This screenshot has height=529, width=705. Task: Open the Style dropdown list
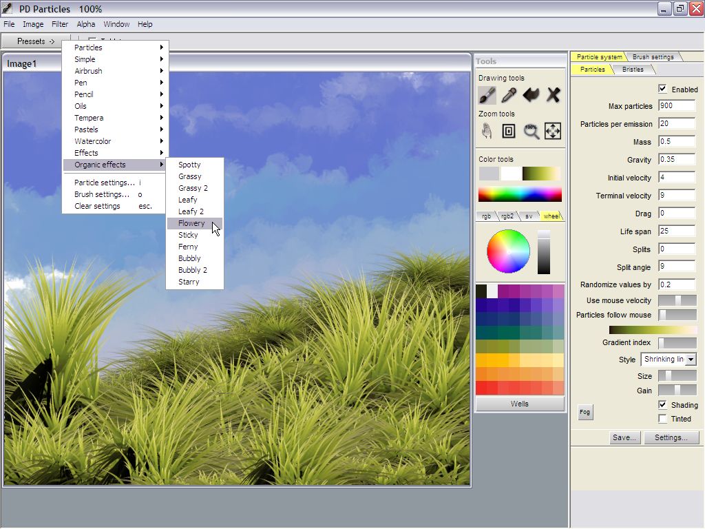691,360
